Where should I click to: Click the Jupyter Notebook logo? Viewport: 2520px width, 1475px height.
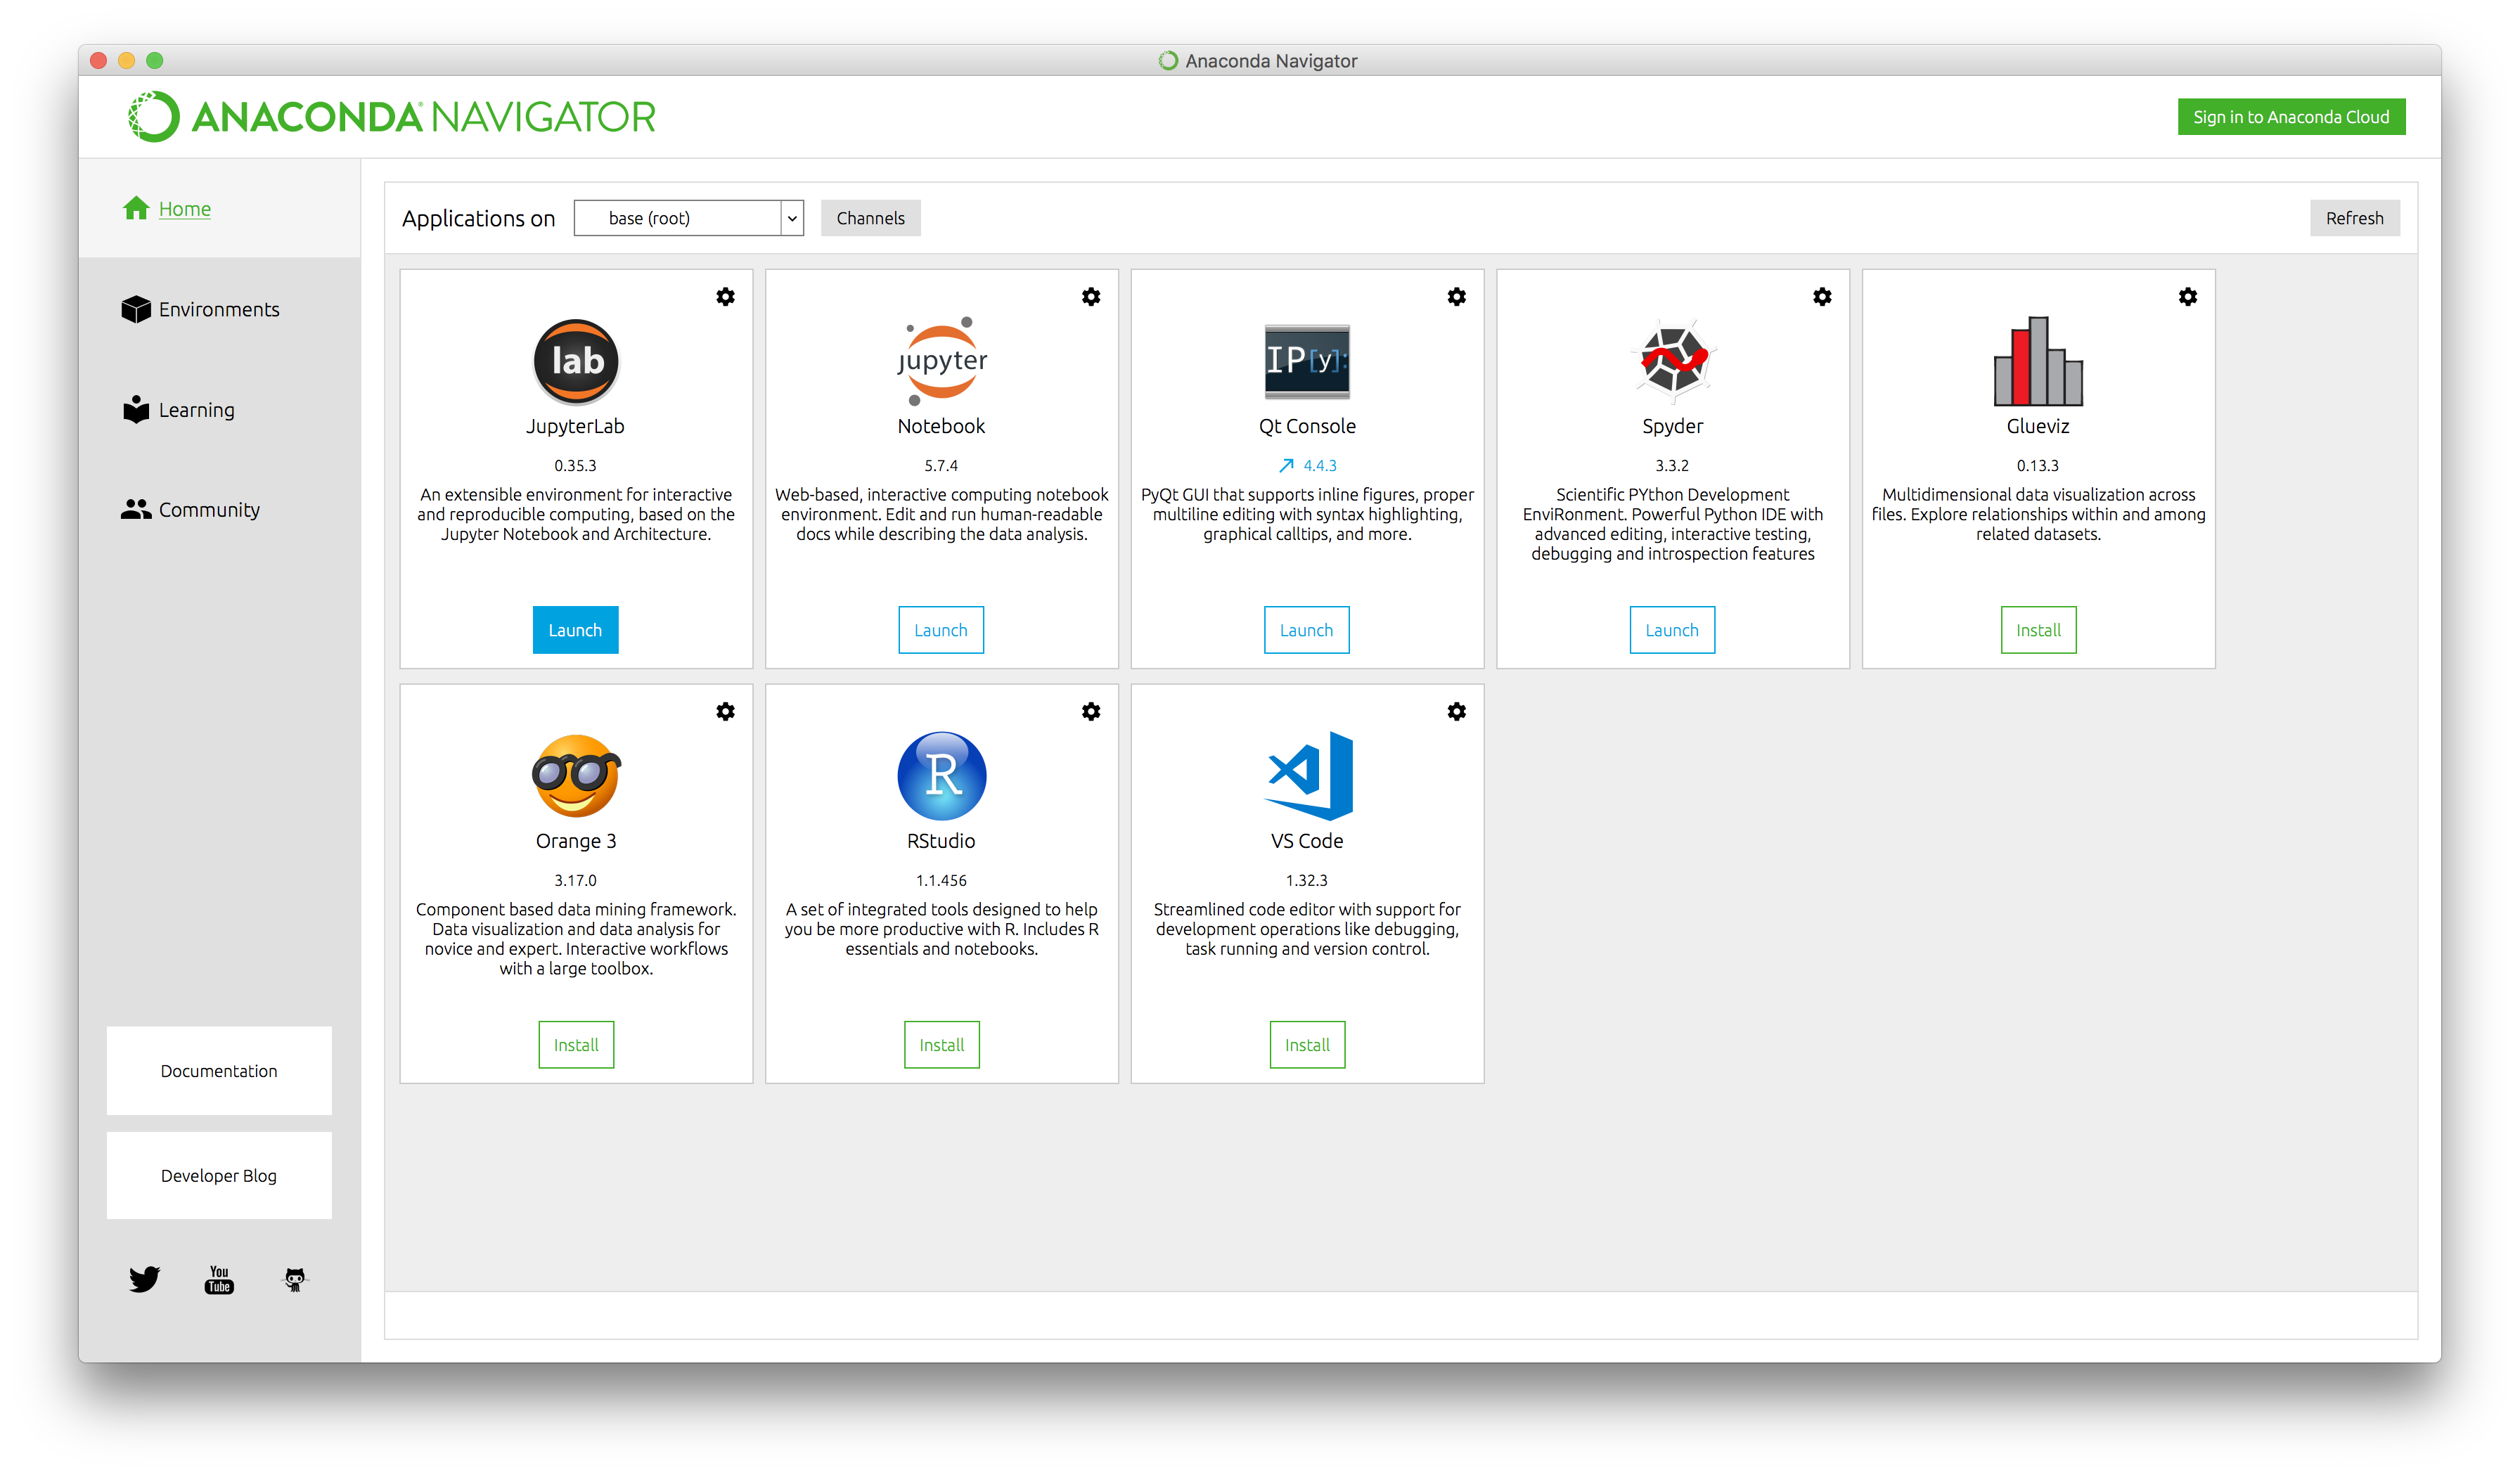coord(941,361)
